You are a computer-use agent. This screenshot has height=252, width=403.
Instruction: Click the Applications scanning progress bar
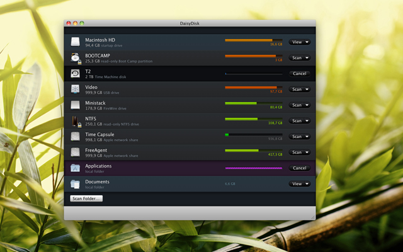254,168
